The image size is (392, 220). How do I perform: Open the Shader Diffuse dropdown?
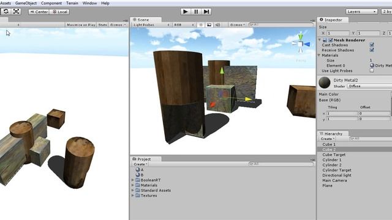pyautogui.click(x=369, y=86)
